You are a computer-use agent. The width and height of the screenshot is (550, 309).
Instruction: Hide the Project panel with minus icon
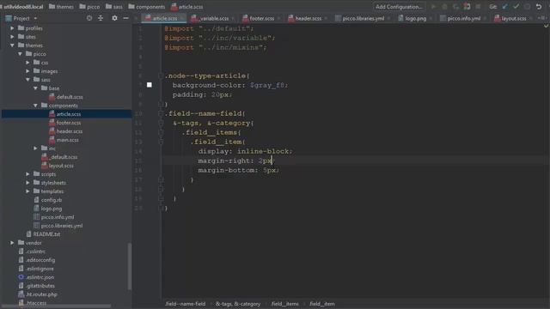125,18
